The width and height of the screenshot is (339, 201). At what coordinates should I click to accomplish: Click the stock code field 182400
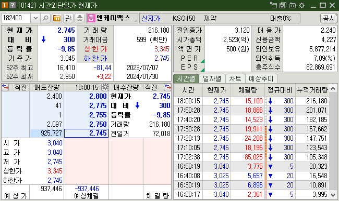coord(16,18)
